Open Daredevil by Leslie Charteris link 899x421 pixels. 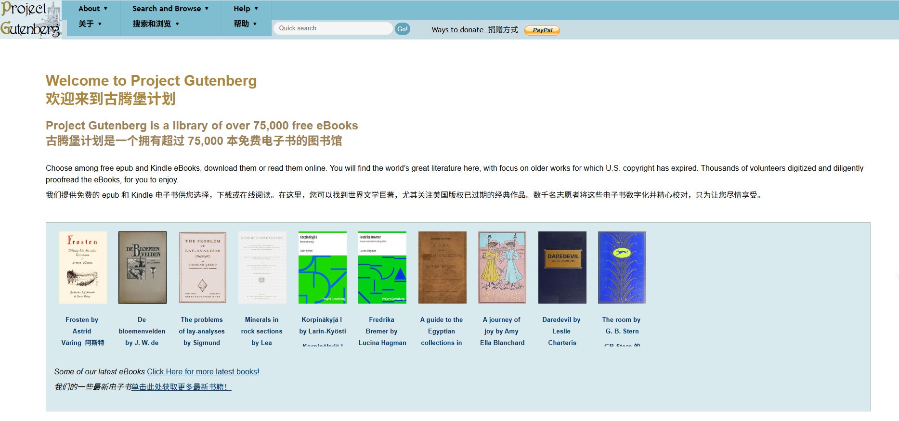point(561,331)
